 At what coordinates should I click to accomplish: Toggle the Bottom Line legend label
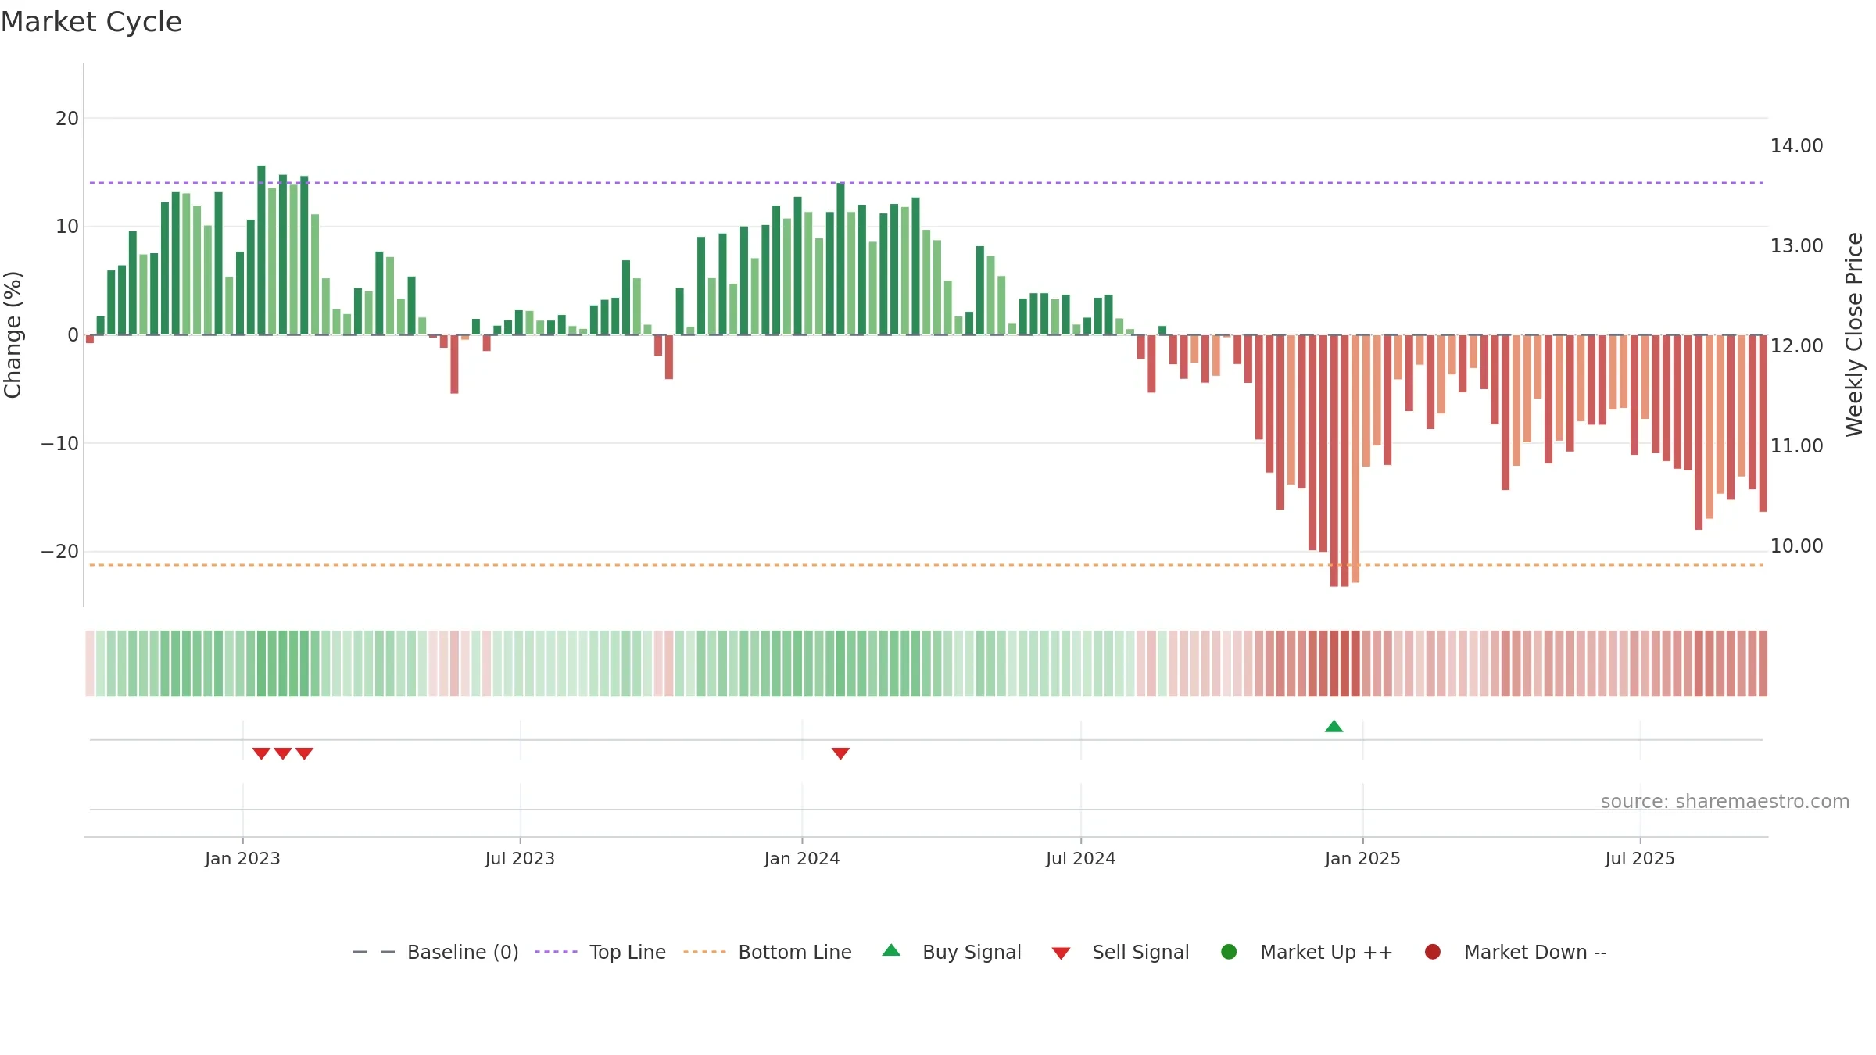[795, 952]
